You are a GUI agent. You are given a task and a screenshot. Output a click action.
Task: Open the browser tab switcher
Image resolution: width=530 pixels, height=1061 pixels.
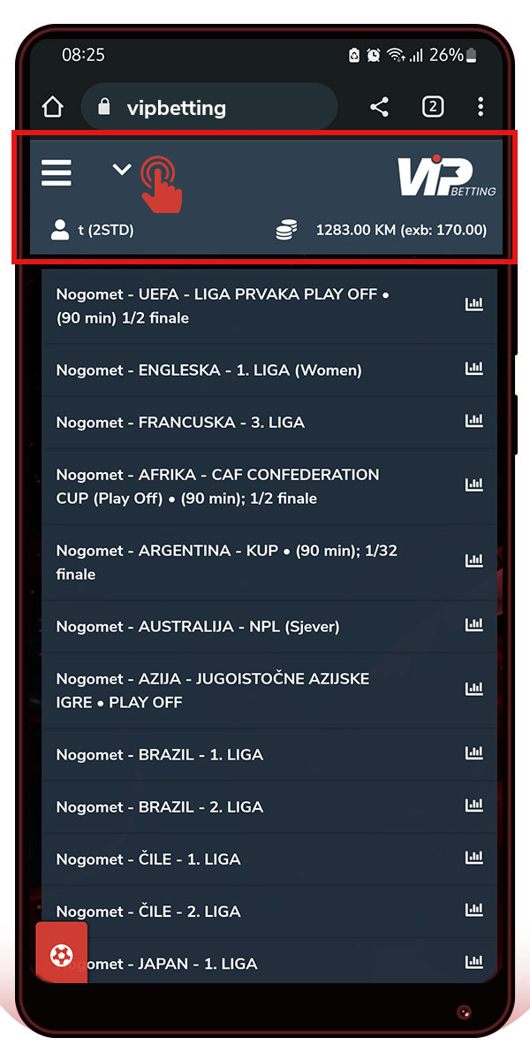point(432,108)
